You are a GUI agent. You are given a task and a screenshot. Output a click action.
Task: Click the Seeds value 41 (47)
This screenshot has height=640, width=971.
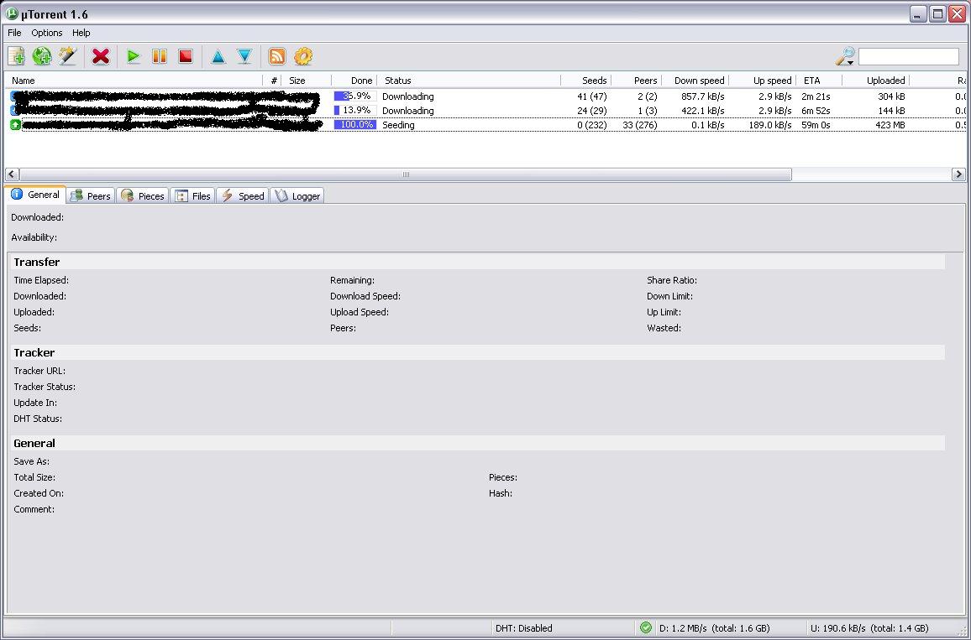[591, 96]
